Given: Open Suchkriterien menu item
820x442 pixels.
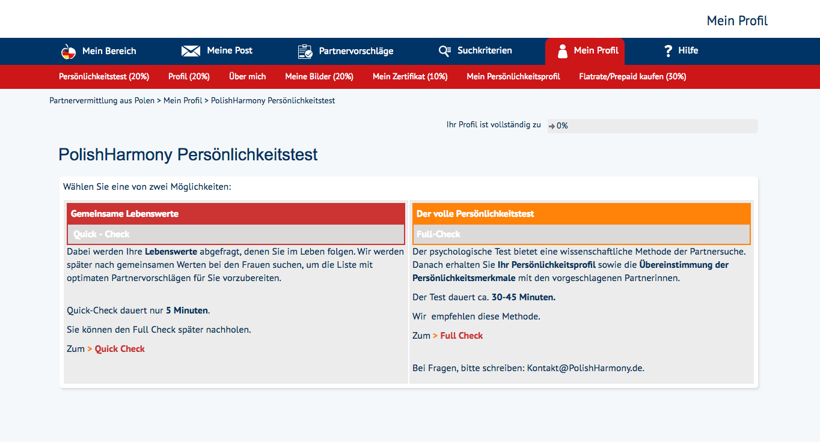Looking at the screenshot, I should tap(485, 50).
